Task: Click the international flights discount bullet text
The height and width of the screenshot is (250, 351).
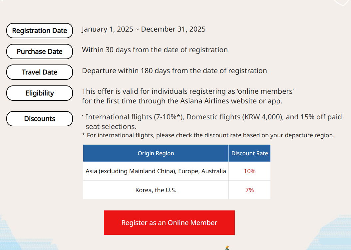Action: [213, 121]
